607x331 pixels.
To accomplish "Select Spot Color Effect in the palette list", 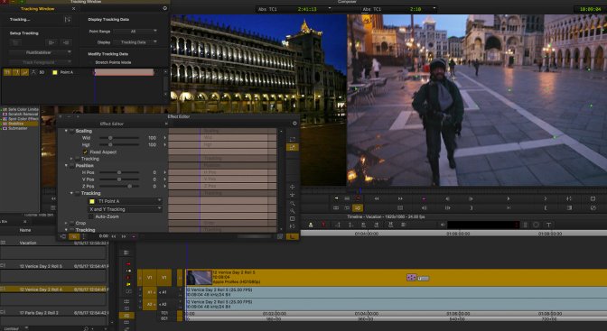I will pos(23,119).
